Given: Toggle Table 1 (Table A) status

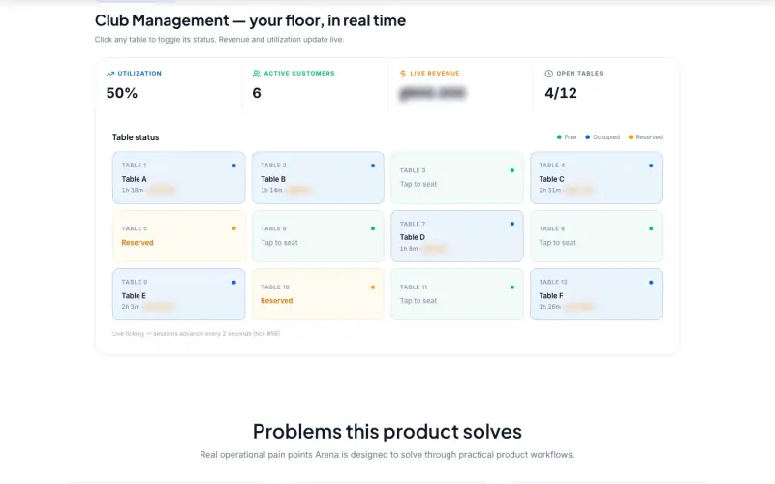Looking at the screenshot, I should (x=178, y=178).
